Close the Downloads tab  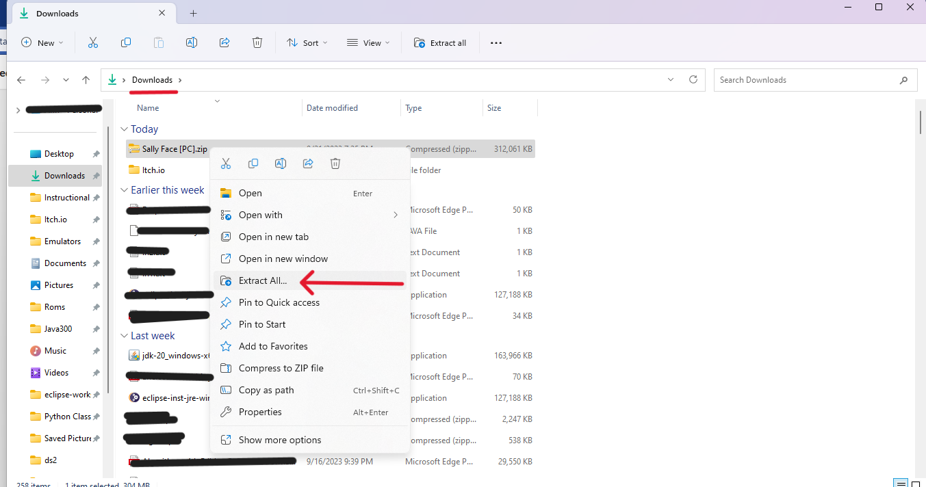pos(162,13)
